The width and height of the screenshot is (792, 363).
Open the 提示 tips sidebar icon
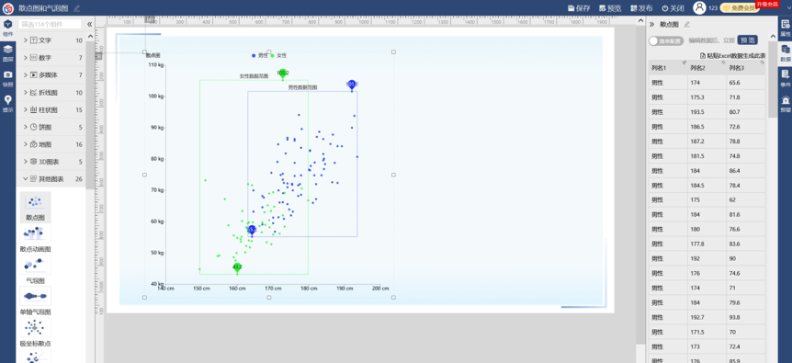[7, 104]
